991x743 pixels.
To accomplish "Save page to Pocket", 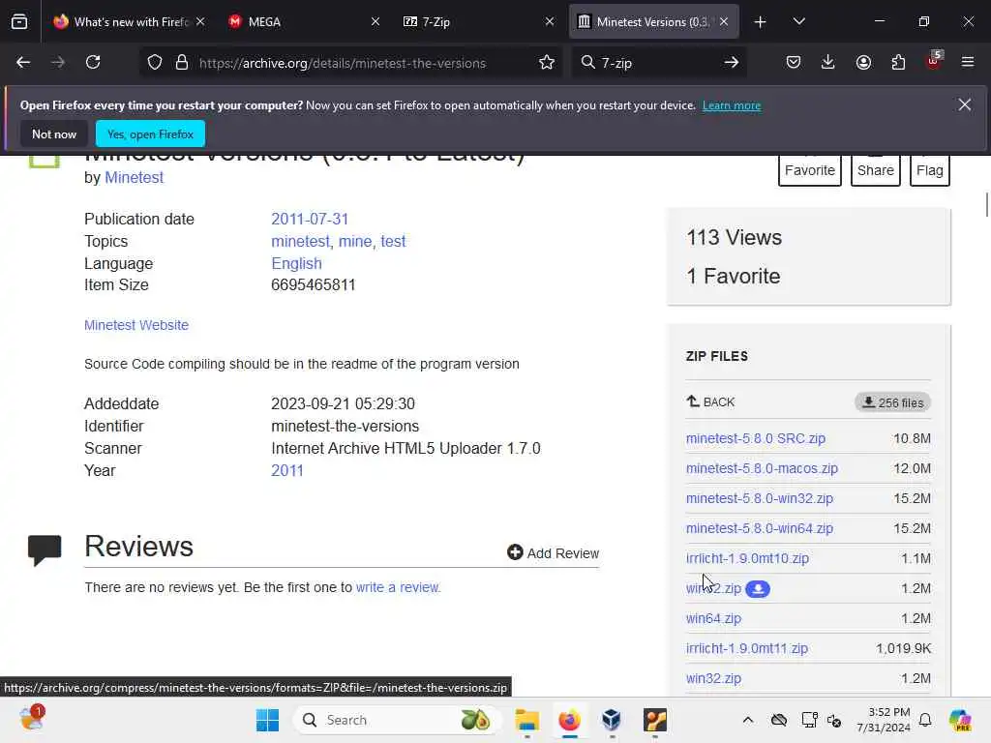I will tap(794, 63).
